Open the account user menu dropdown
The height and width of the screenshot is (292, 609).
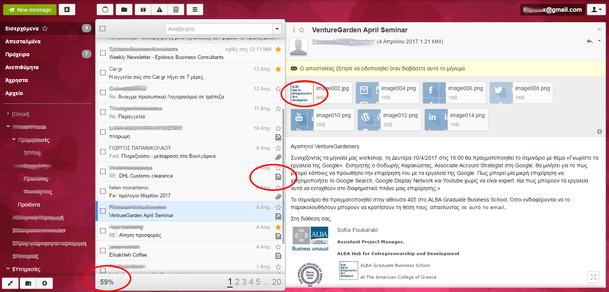coord(596,10)
